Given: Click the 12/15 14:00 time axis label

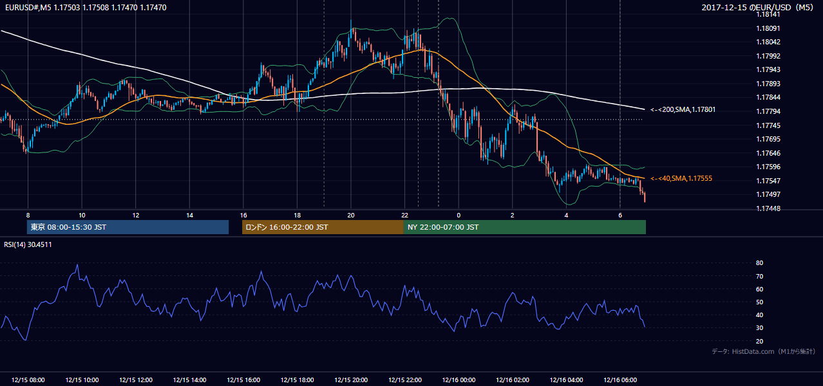Looking at the screenshot, I should (189, 380).
